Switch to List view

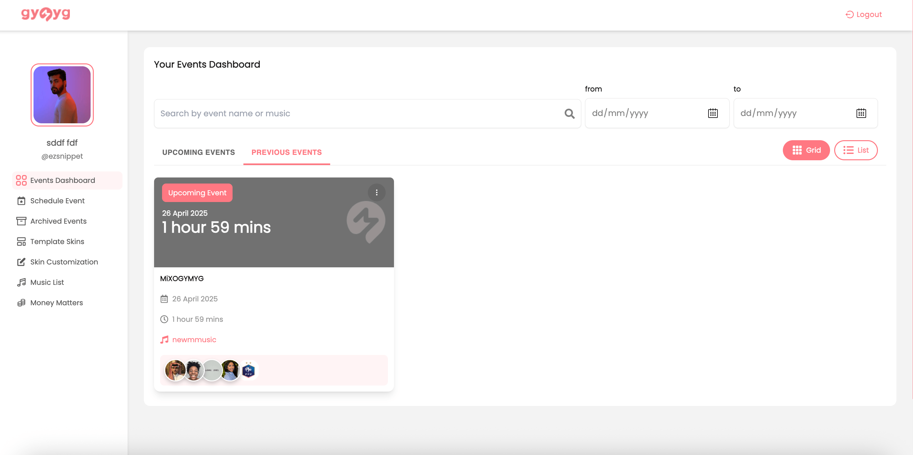click(x=856, y=150)
